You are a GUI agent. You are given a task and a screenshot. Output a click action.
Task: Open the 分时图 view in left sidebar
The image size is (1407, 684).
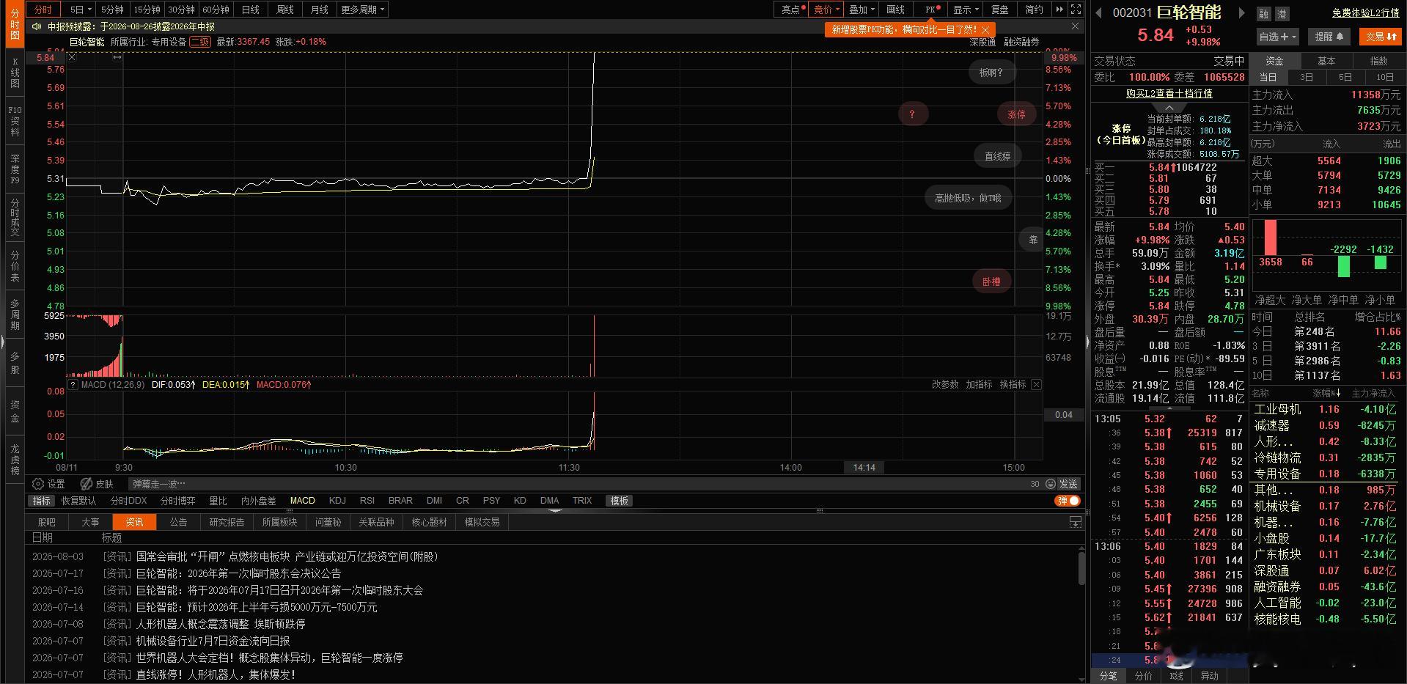coord(15,25)
